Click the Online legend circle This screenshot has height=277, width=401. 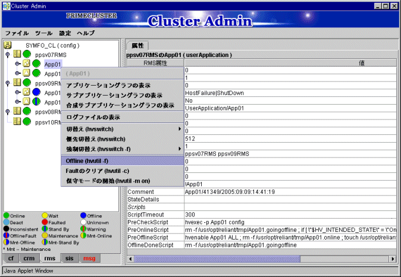pos(7,216)
